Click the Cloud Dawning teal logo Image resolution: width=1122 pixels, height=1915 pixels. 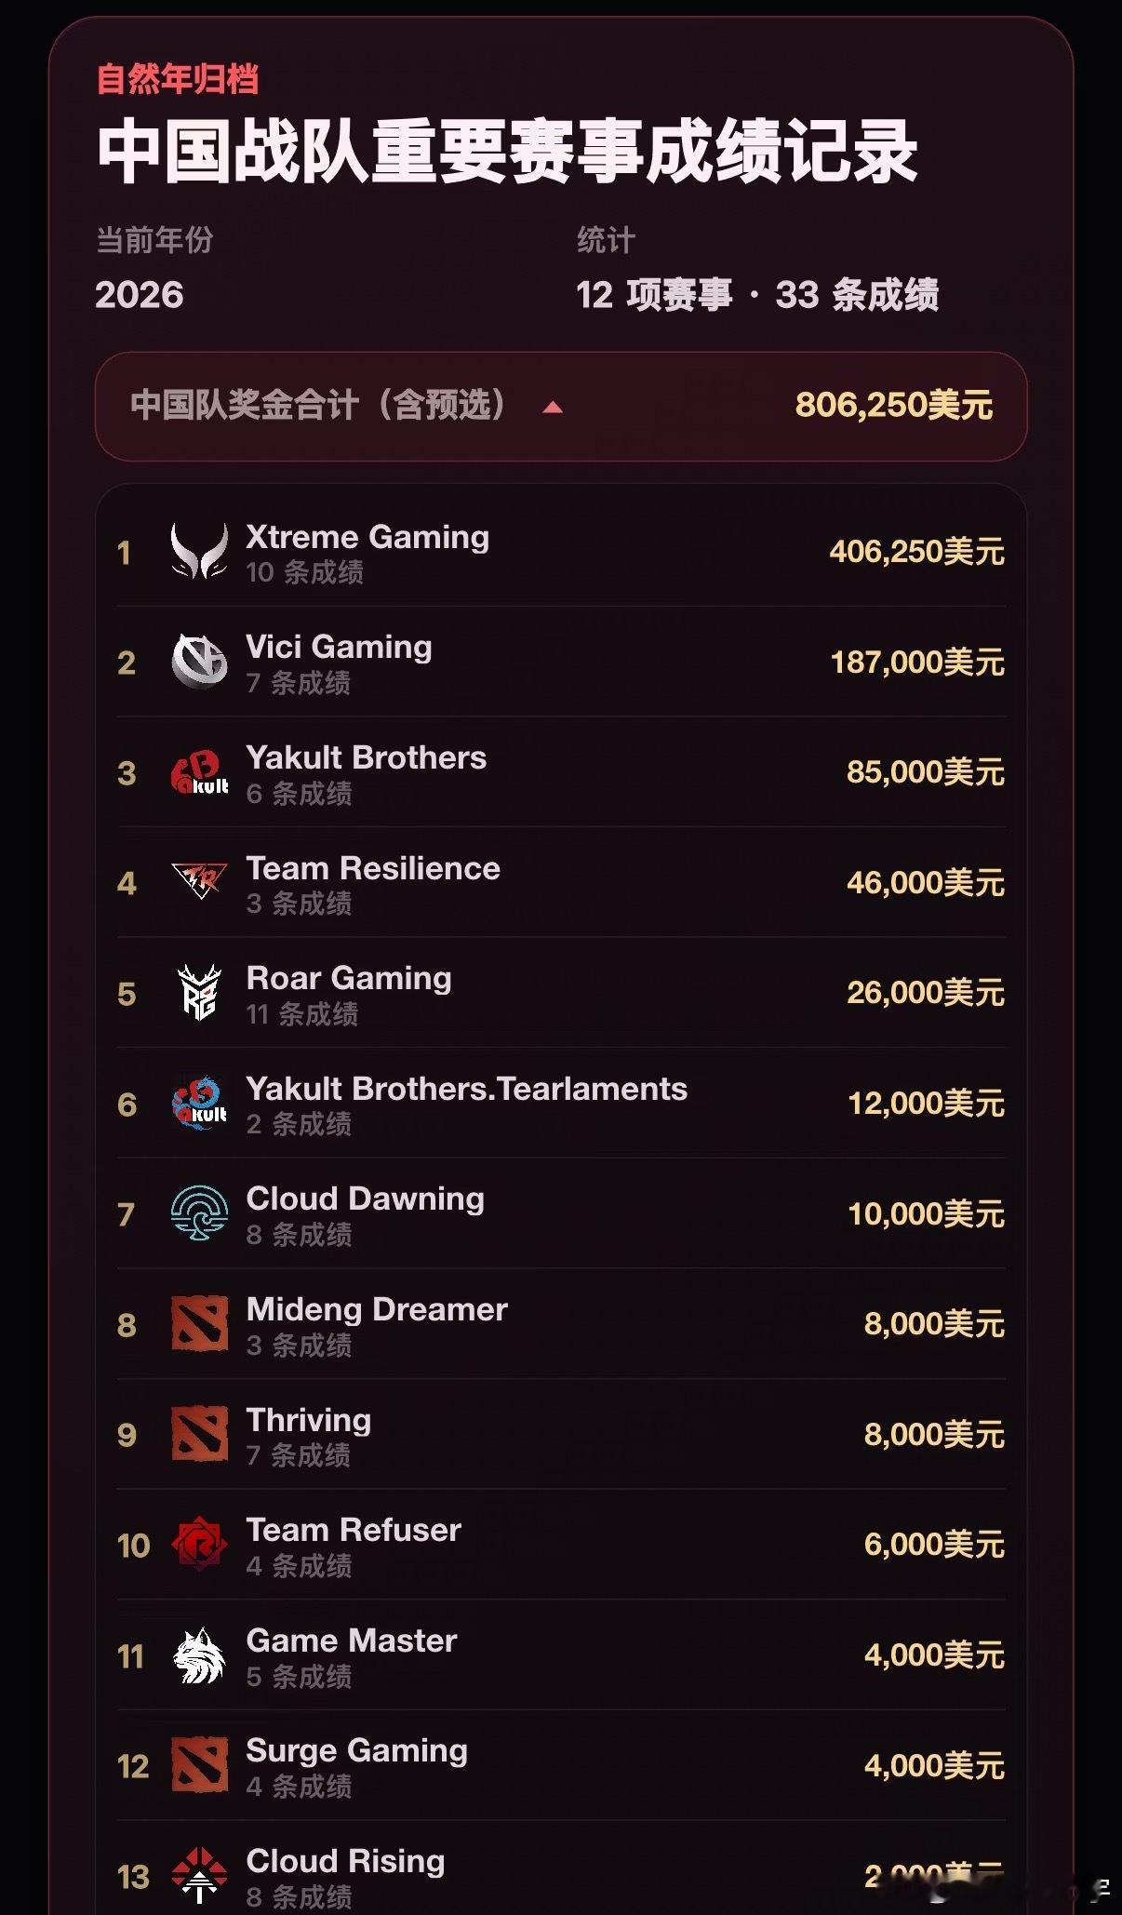[199, 1213]
